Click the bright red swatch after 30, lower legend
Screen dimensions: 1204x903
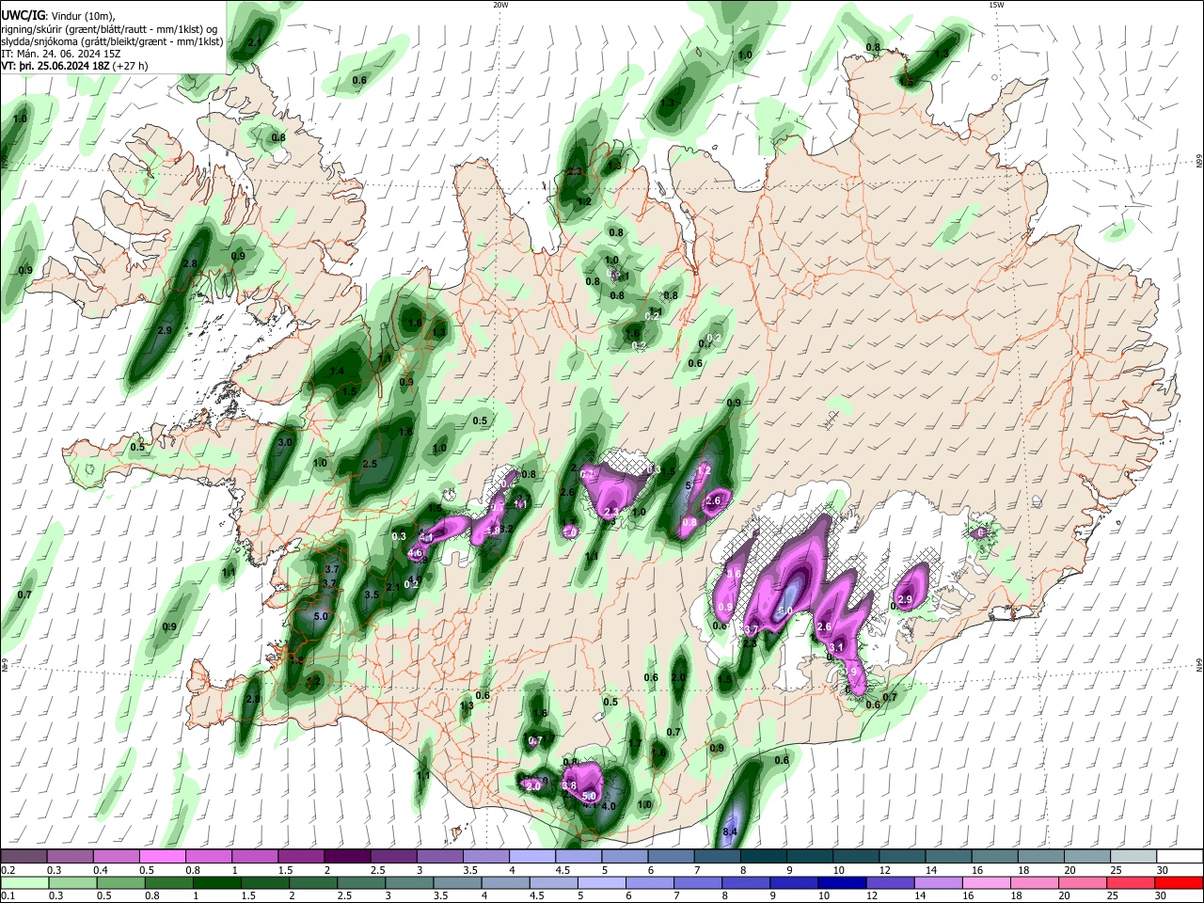click(1178, 882)
